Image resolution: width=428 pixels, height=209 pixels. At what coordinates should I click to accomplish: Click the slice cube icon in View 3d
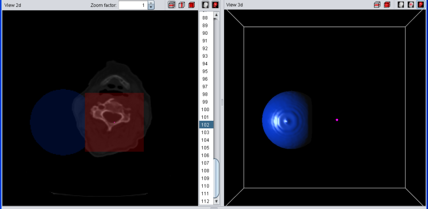tap(377, 5)
